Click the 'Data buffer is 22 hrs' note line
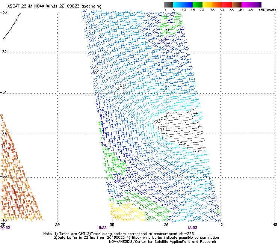278x244 pixels. (136, 238)
